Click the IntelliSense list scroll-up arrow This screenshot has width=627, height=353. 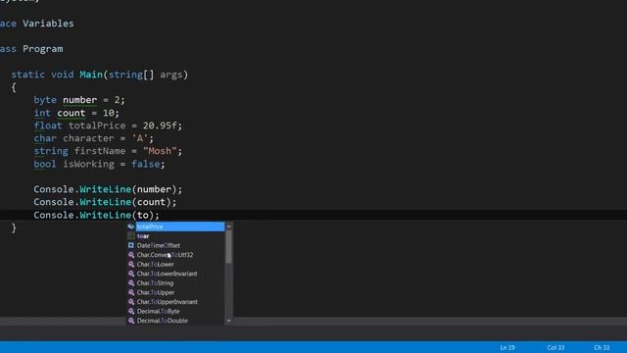pyautogui.click(x=228, y=227)
